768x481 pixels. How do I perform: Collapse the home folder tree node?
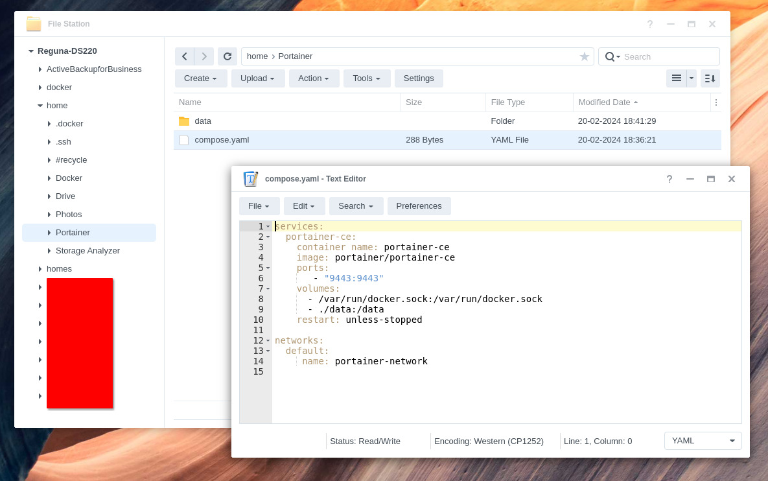tap(40, 105)
